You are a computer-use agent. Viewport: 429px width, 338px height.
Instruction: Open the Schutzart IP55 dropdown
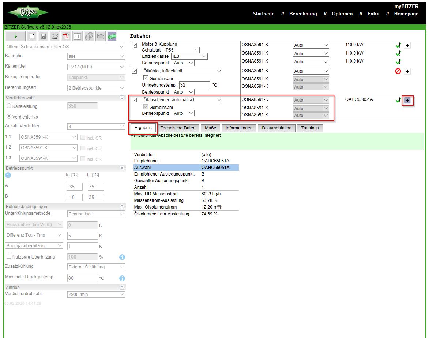(x=181, y=50)
